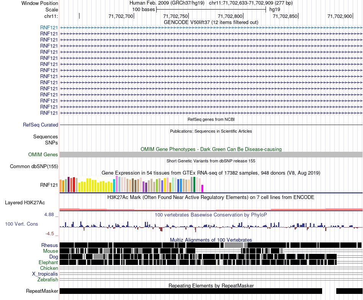This screenshot has height=300, width=363.
Task: Click the '100 Vert. Cons' label
Action: 21,224
